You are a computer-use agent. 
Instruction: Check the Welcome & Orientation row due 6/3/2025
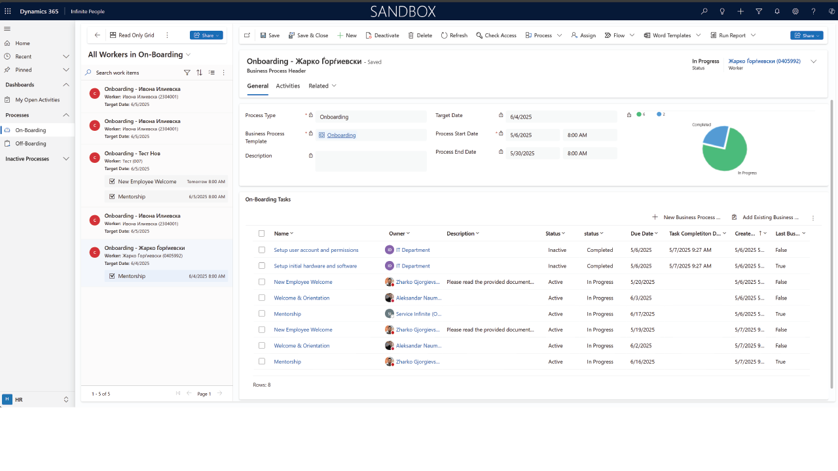pos(262,298)
